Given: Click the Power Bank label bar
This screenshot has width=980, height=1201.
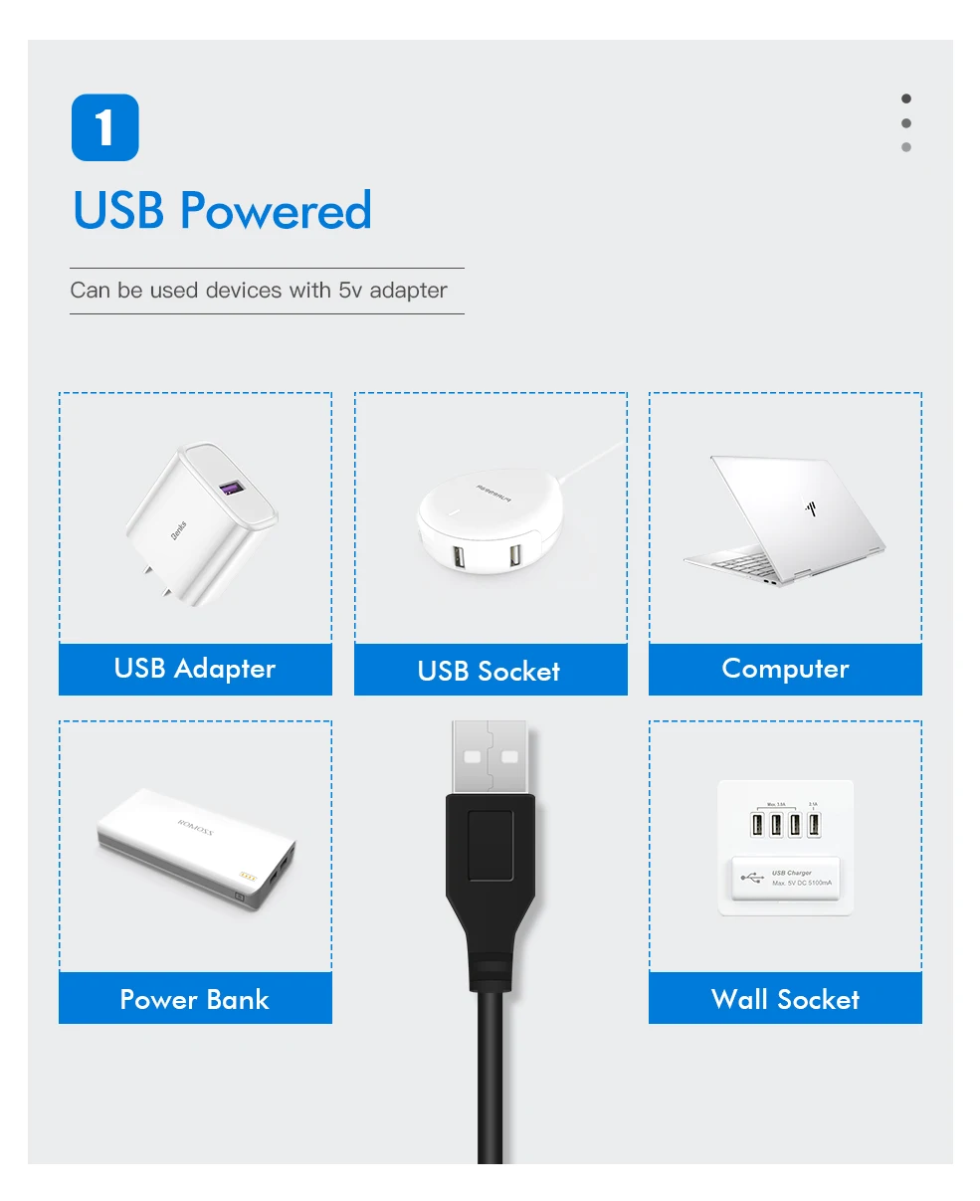Looking at the screenshot, I should pyautogui.click(x=195, y=998).
